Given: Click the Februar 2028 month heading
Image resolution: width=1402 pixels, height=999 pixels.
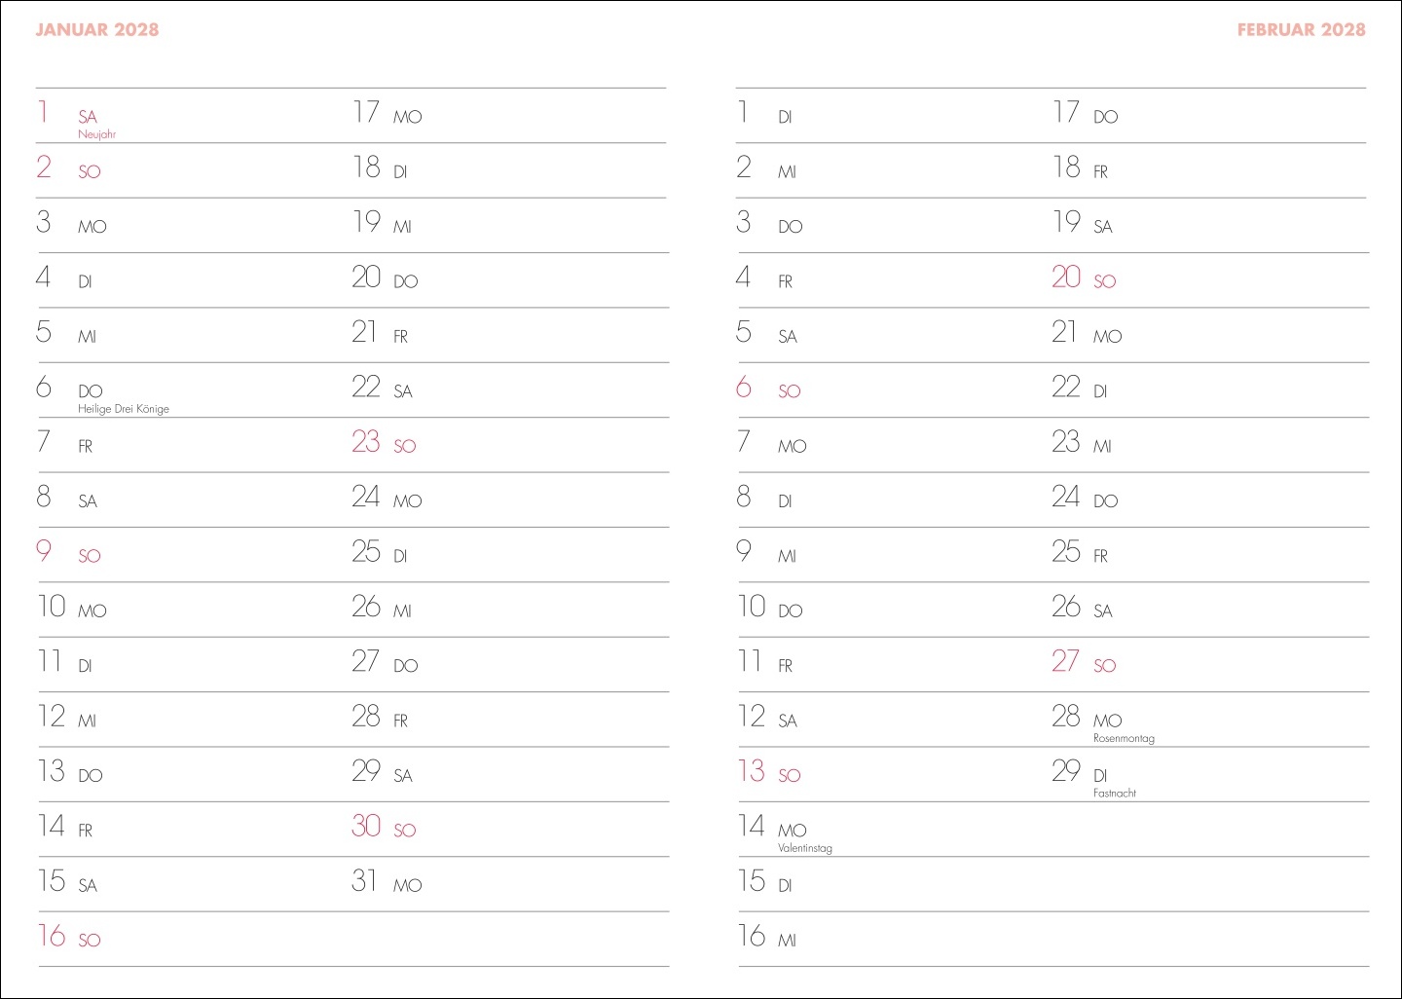Looking at the screenshot, I should [x=1301, y=30].
